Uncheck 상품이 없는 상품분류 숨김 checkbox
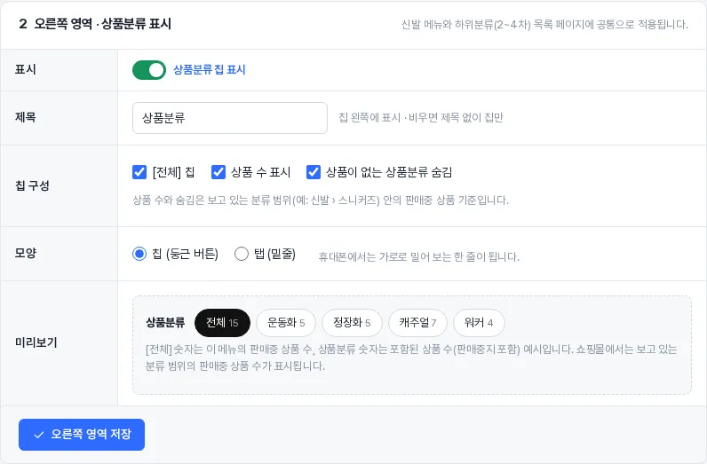The height and width of the screenshot is (464, 707). [x=314, y=172]
